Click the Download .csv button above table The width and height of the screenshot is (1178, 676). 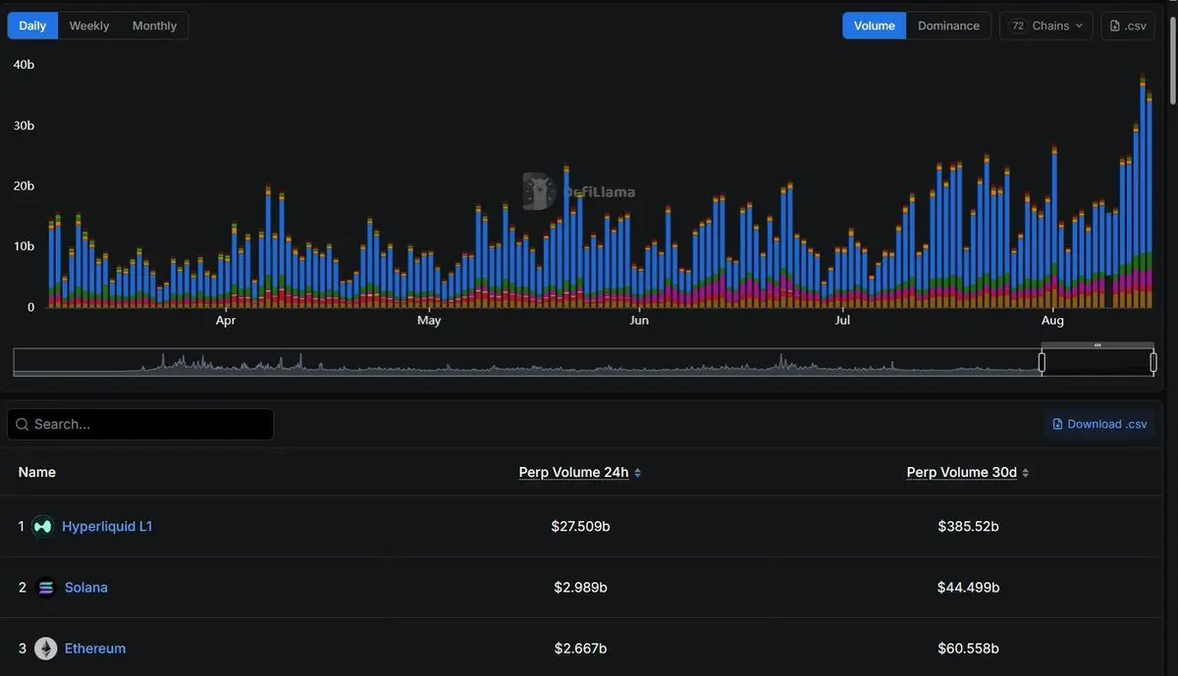coord(1099,424)
